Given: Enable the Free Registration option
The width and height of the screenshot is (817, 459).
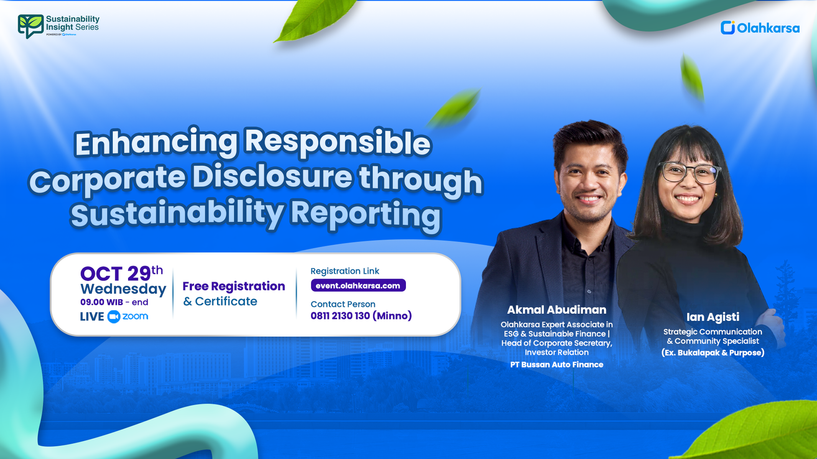Looking at the screenshot, I should coord(233,286).
